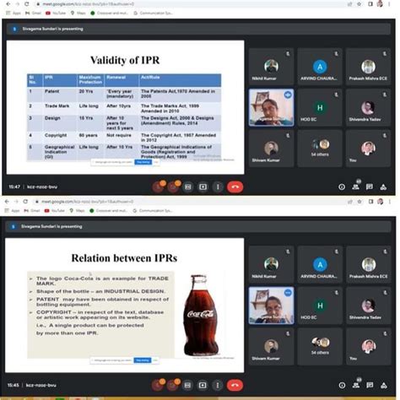This screenshot has width=400, height=400.
Task: Open Maps bookmark in top bookmarks bar
Action: pyautogui.click(x=78, y=13)
